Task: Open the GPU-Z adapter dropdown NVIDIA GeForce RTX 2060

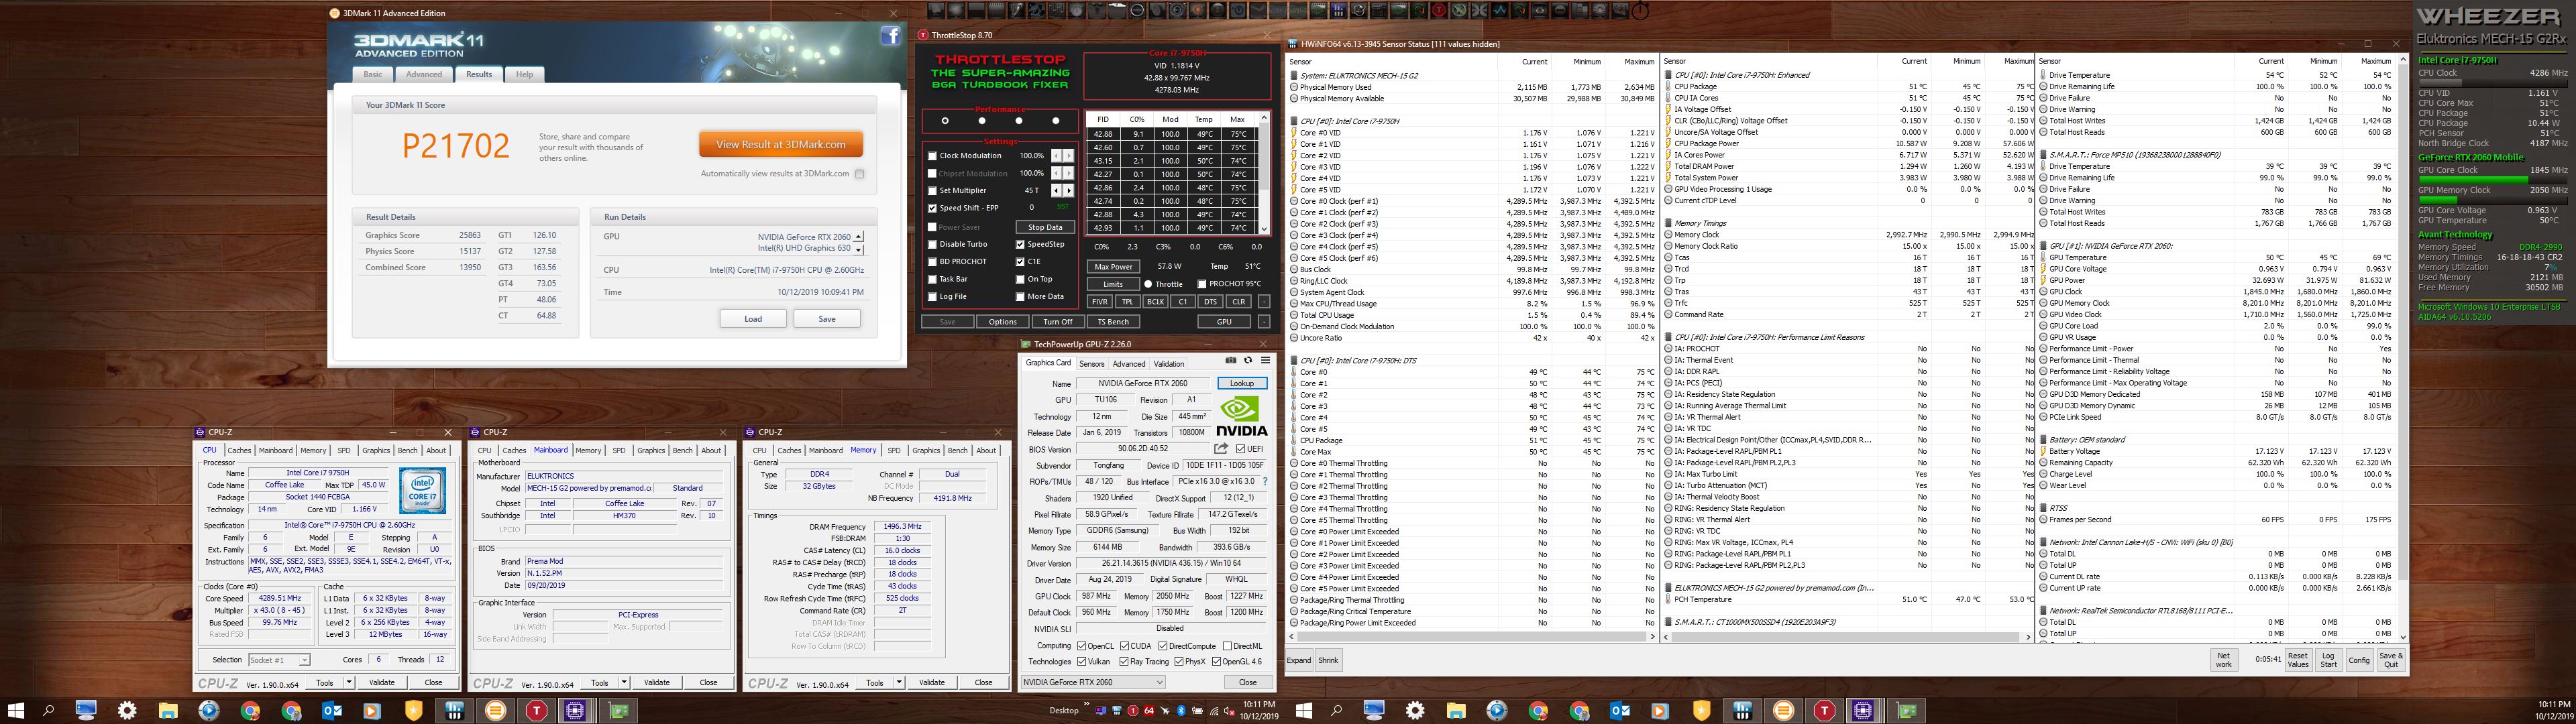Action: (x=1093, y=682)
